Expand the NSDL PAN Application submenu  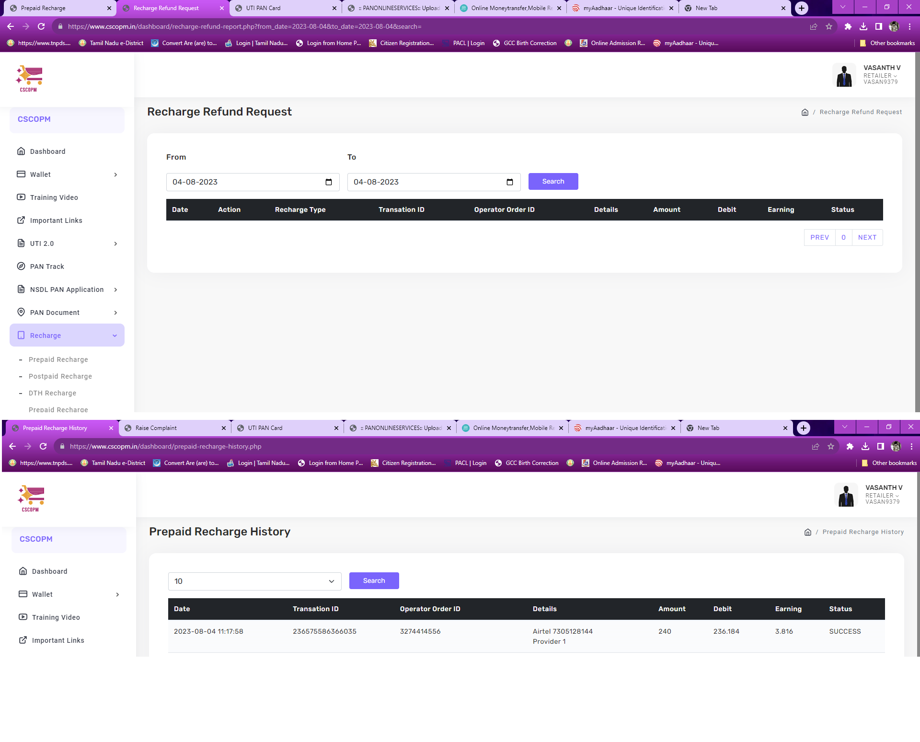tap(67, 290)
